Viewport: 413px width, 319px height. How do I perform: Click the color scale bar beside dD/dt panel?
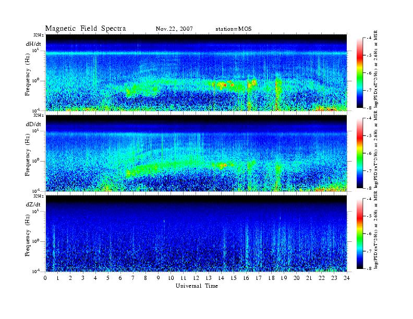pos(359,153)
